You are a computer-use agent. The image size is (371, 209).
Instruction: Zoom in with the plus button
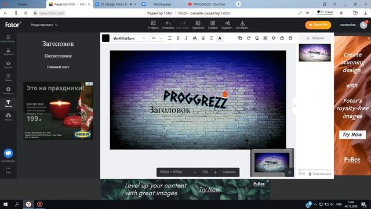tap(215, 172)
